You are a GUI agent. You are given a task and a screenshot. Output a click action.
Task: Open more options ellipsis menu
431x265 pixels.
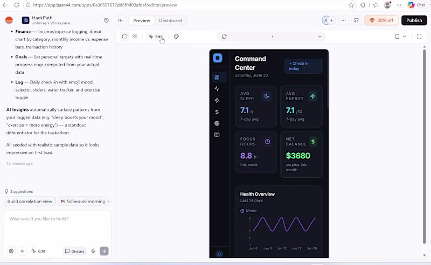click(x=344, y=20)
